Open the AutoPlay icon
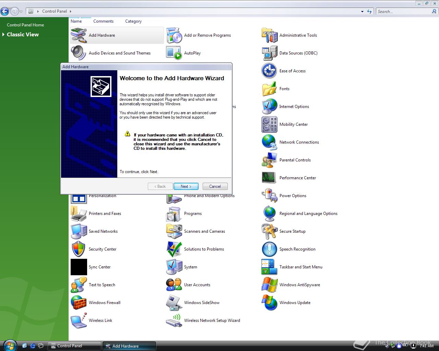Image resolution: width=439 pixels, height=351 pixels. (x=174, y=53)
